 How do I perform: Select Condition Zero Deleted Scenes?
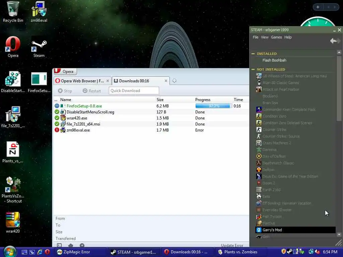pyautogui.click(x=295, y=123)
